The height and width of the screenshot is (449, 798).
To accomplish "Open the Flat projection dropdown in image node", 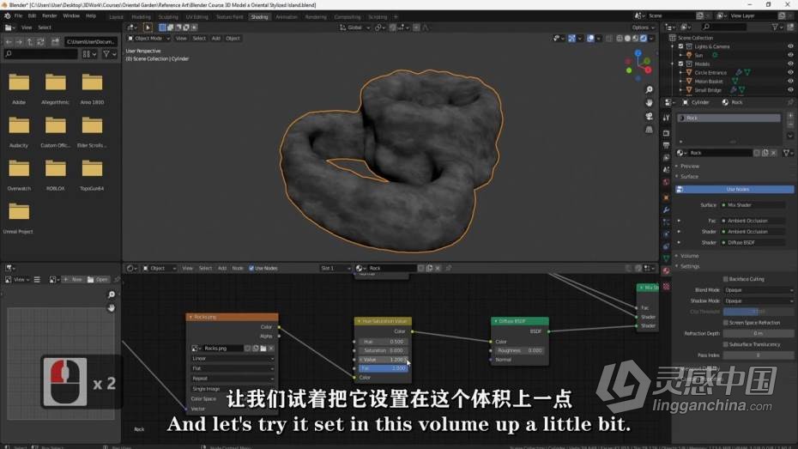I will coord(233,368).
